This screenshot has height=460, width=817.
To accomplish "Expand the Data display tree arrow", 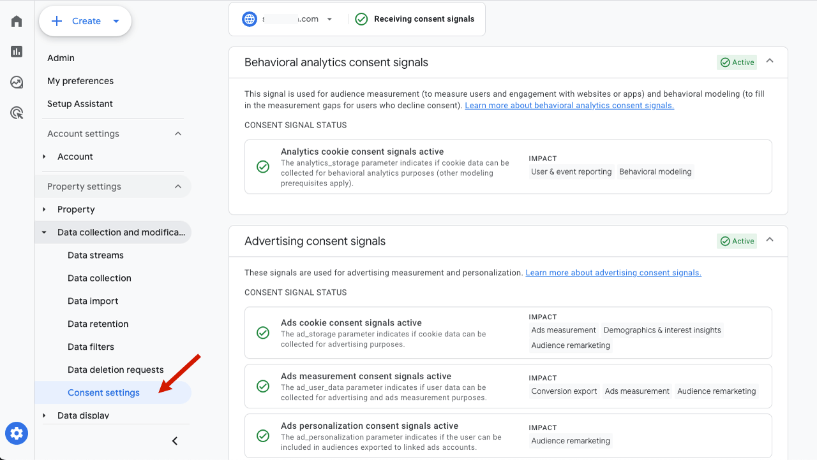I will pos(44,415).
